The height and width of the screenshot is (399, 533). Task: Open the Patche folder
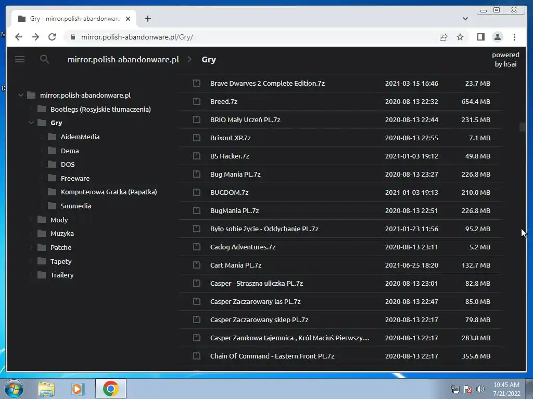pos(61,247)
